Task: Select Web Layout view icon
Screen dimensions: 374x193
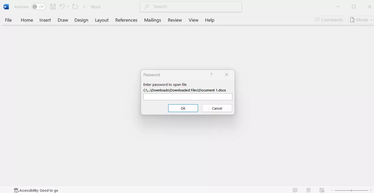Action: (x=322, y=190)
